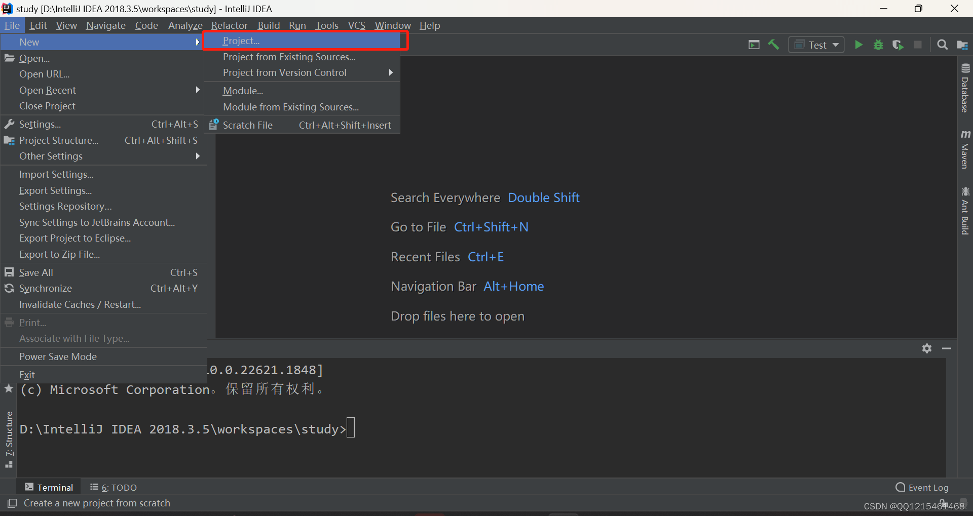The image size is (973, 516).
Task: Open the Edit menu
Action: click(x=38, y=25)
